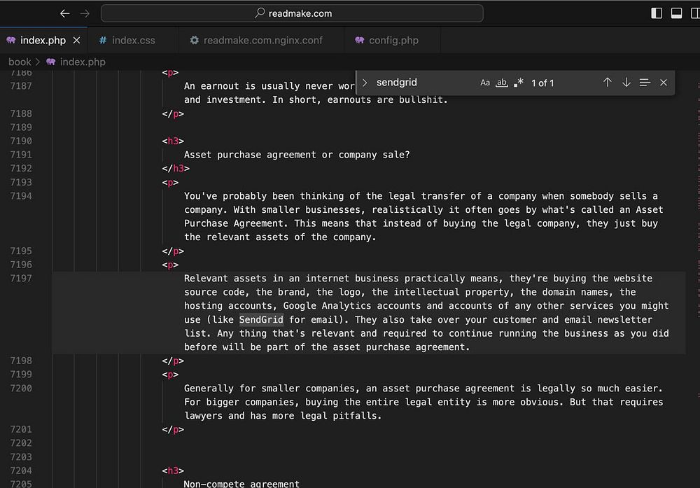Click the highlighted SendGrid match in editor
700x488 pixels.
(261, 320)
